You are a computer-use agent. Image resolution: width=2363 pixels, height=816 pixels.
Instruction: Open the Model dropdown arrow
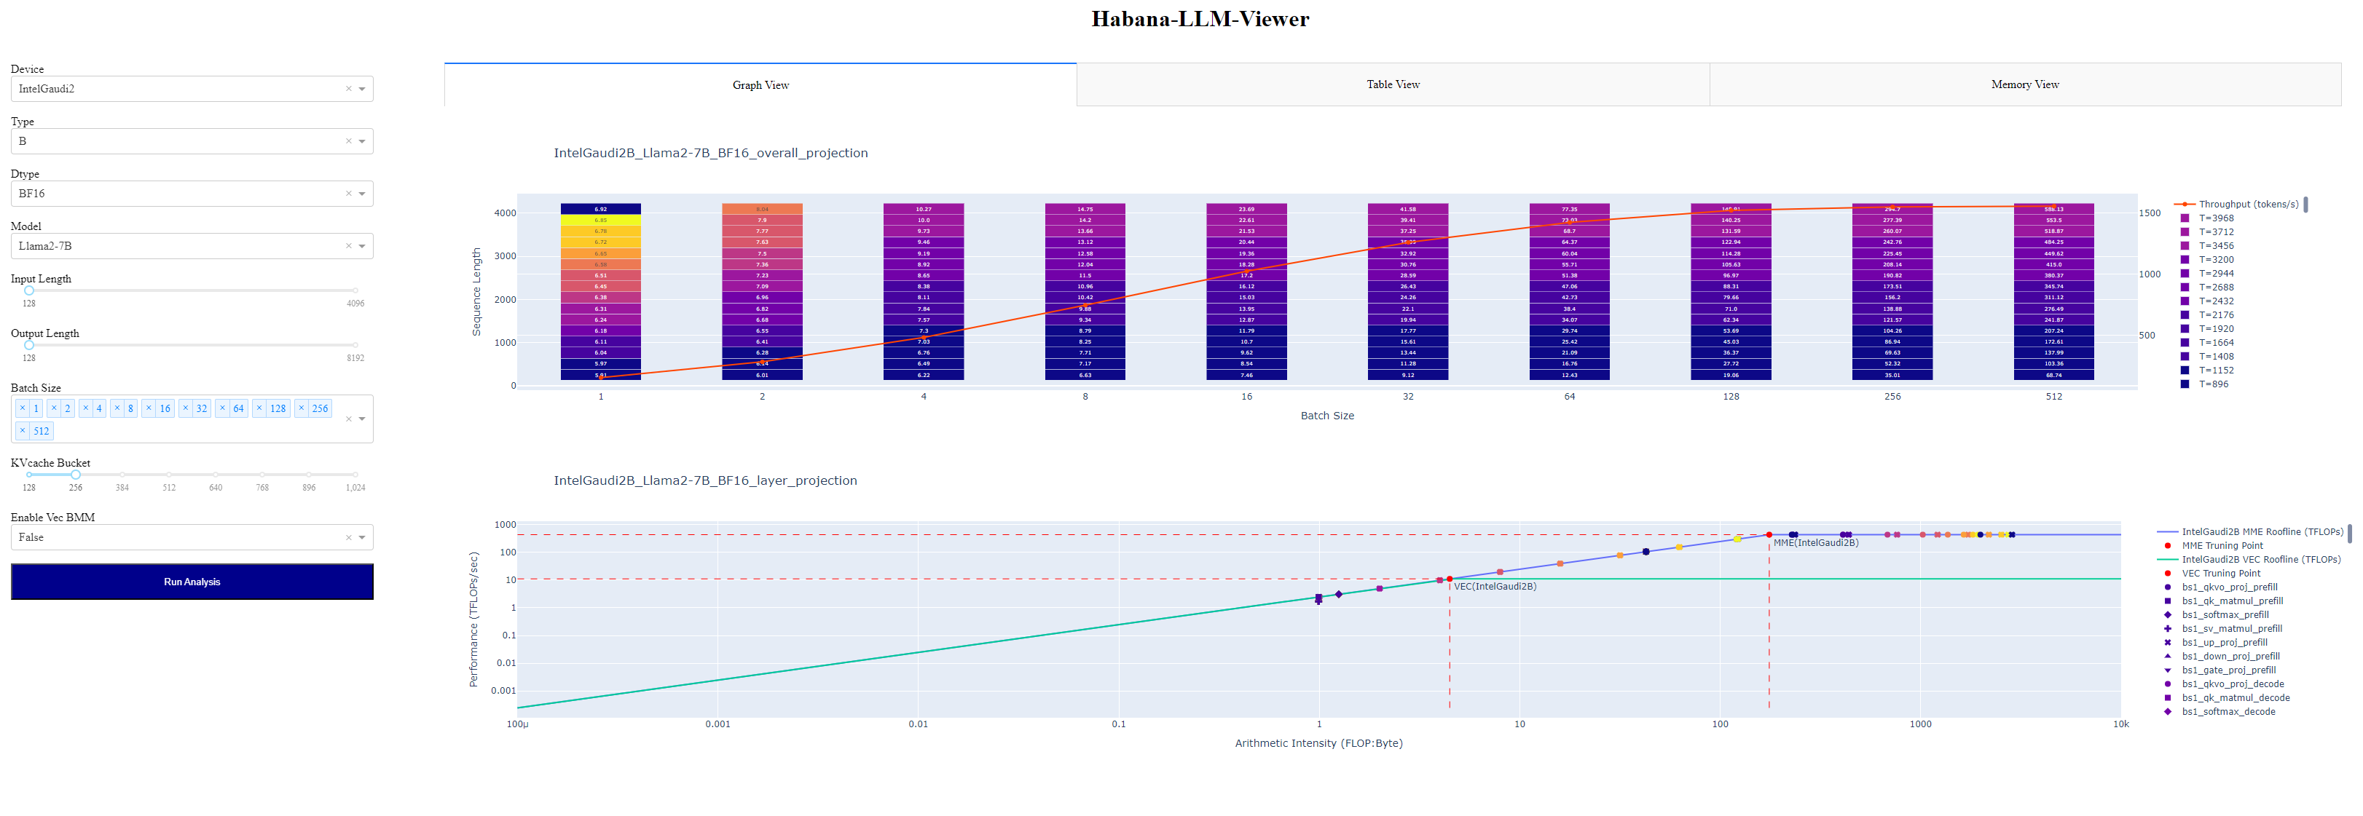362,246
